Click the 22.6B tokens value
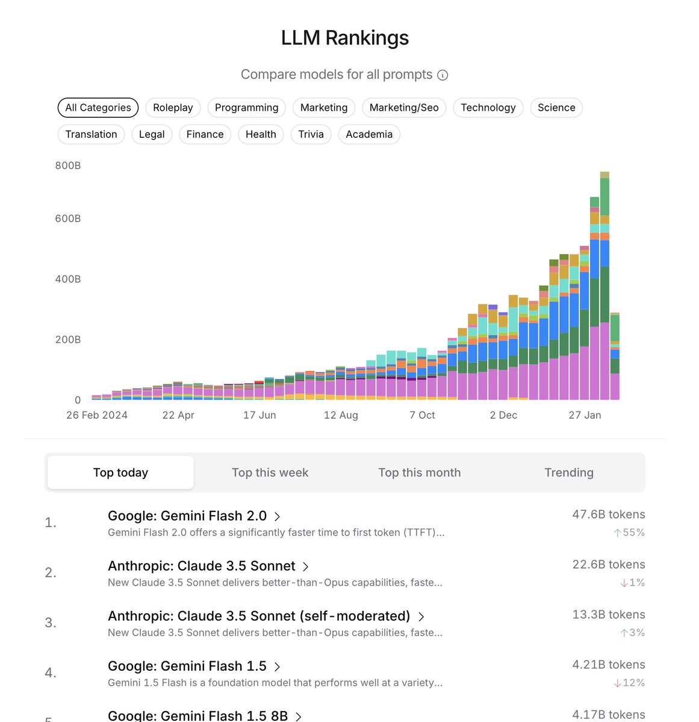Image resolution: width=699 pixels, height=722 pixels. pos(609,564)
